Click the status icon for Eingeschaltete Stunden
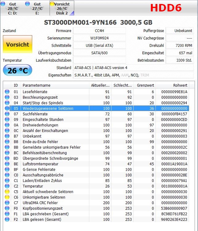Screen dimensions: 198x231 7,119
